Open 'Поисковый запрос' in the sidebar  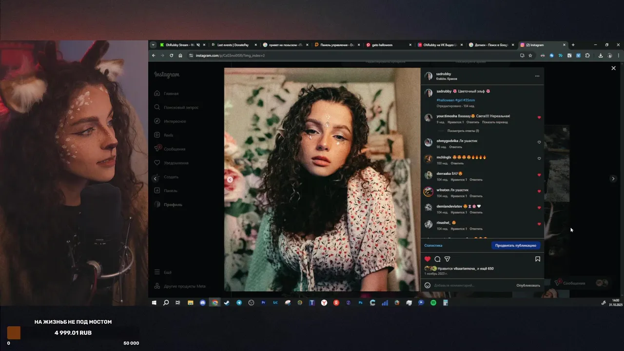176,107
